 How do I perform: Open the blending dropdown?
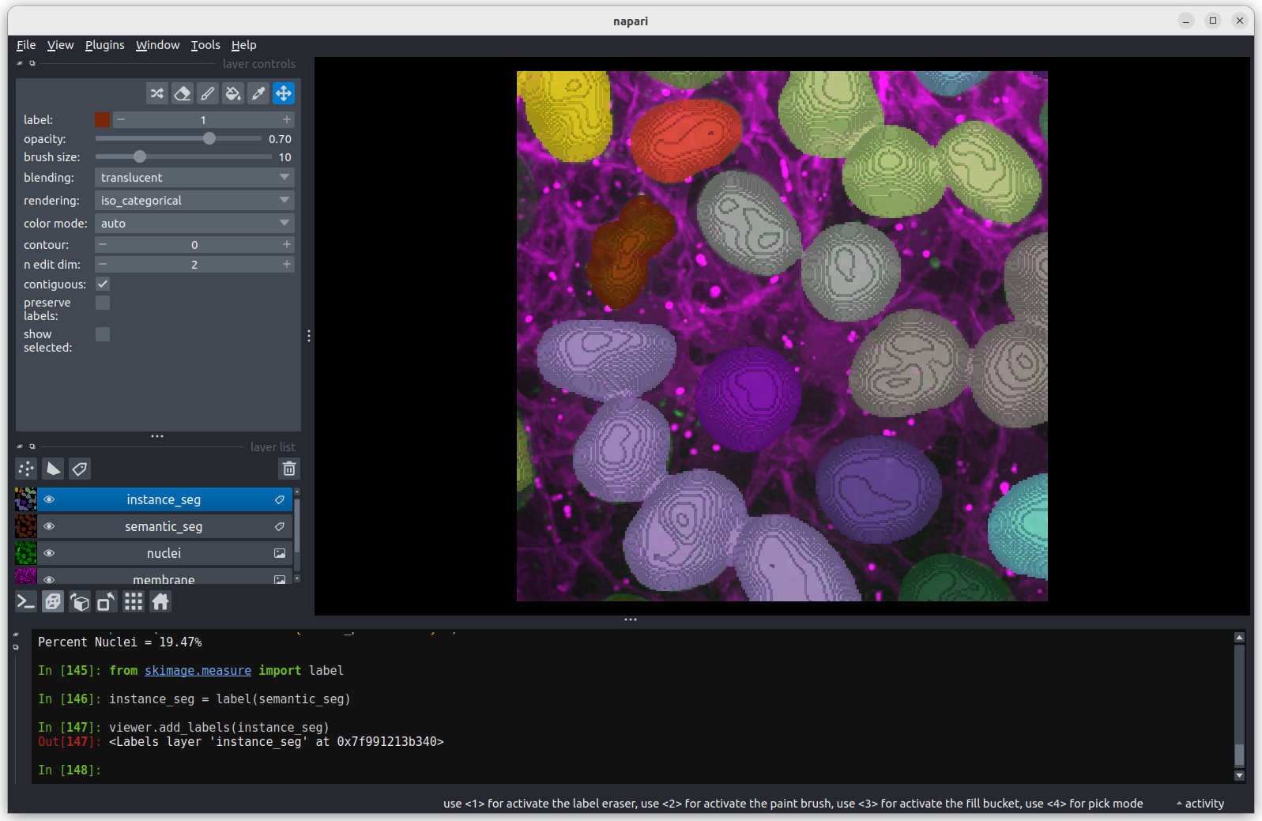tap(194, 178)
